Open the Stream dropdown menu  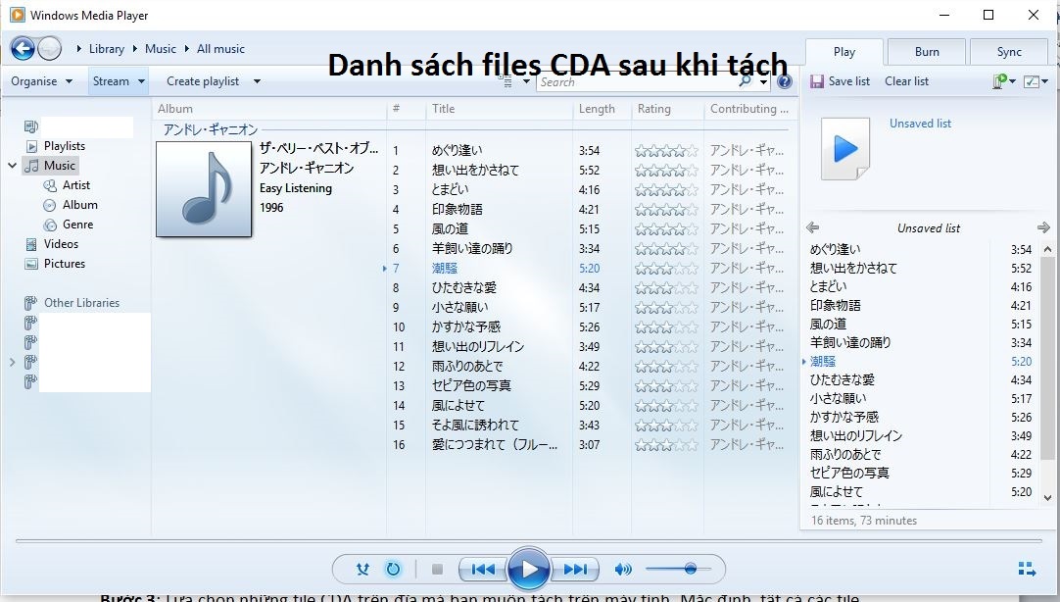coord(119,81)
